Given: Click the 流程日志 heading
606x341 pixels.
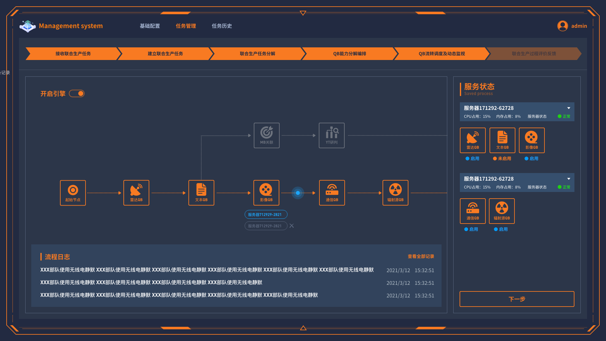Looking at the screenshot, I should (x=57, y=257).
